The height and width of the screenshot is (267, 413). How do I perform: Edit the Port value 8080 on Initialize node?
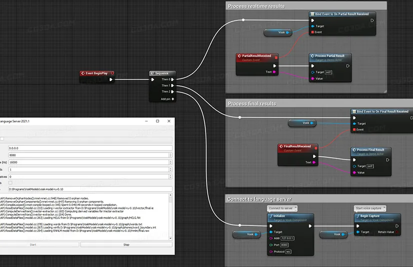coord(284,245)
